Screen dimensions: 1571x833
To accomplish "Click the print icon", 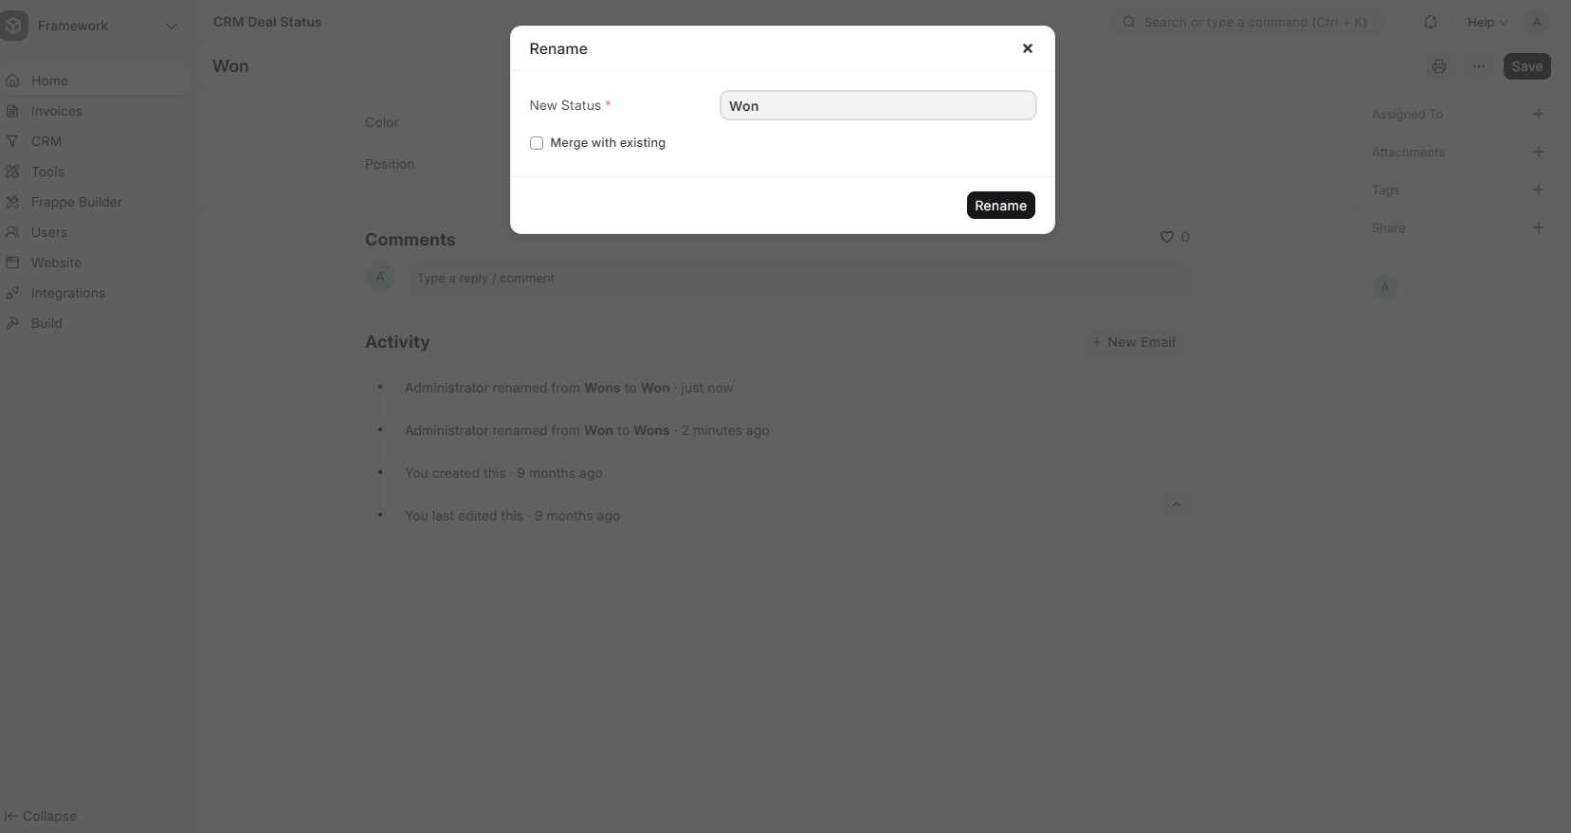I will pyautogui.click(x=1438, y=66).
